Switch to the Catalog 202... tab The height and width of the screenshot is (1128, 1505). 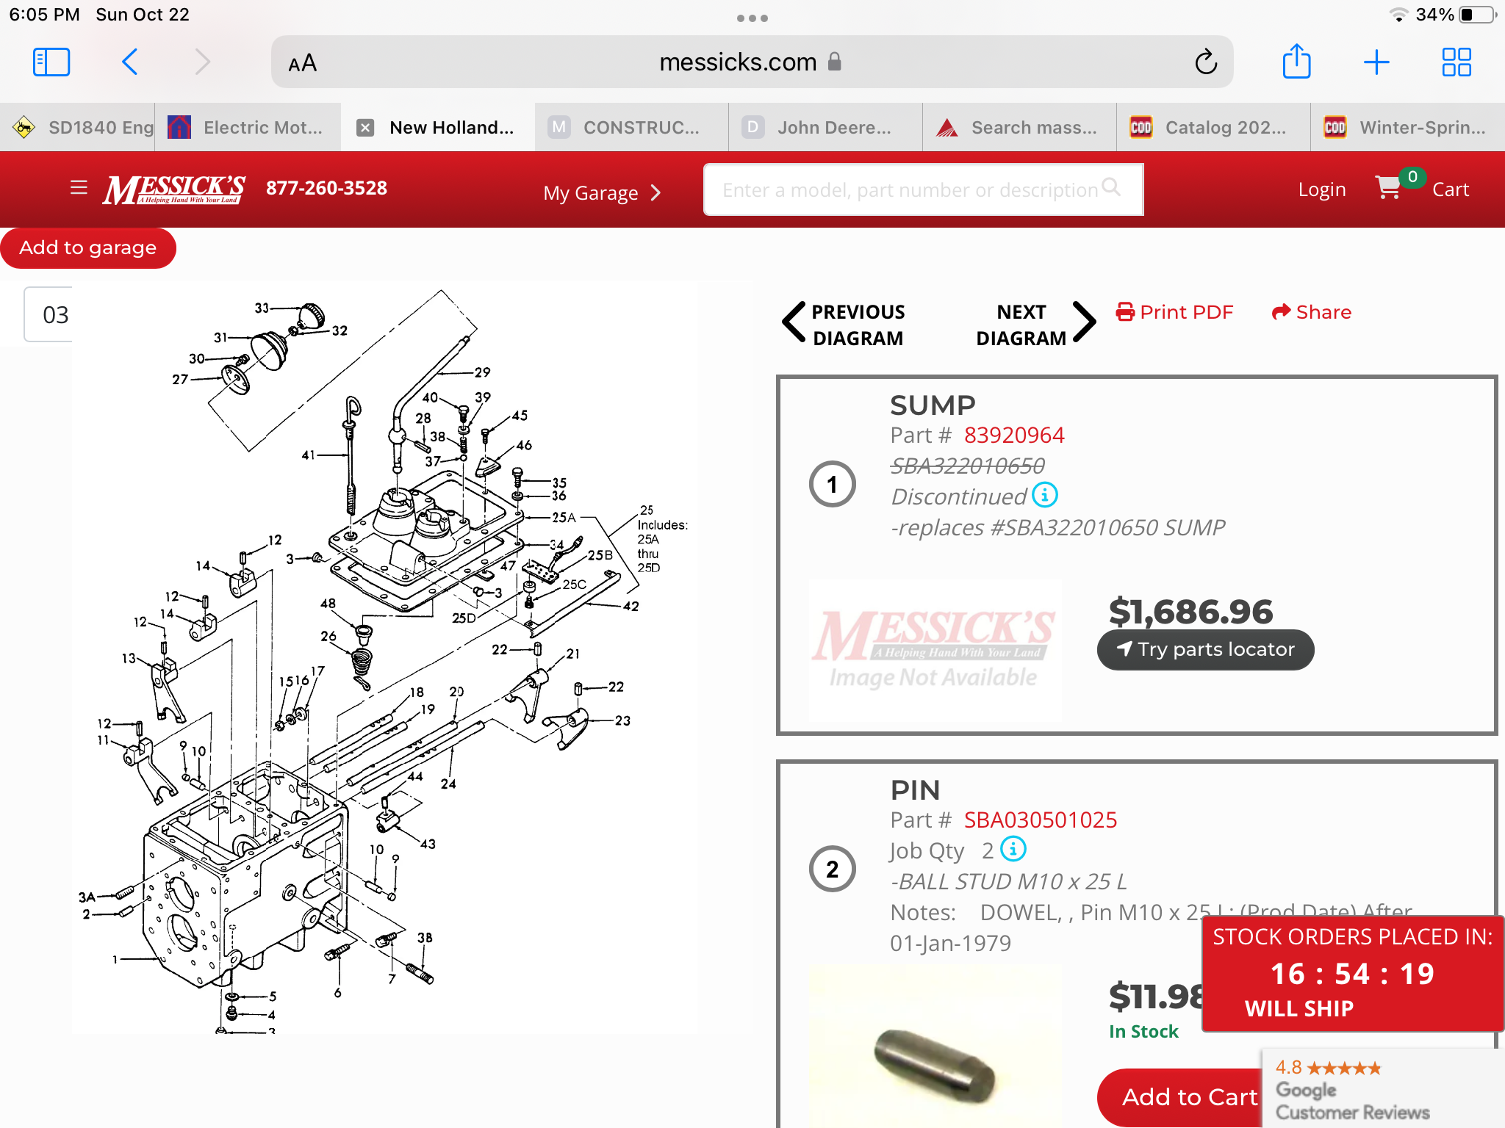(x=1213, y=128)
